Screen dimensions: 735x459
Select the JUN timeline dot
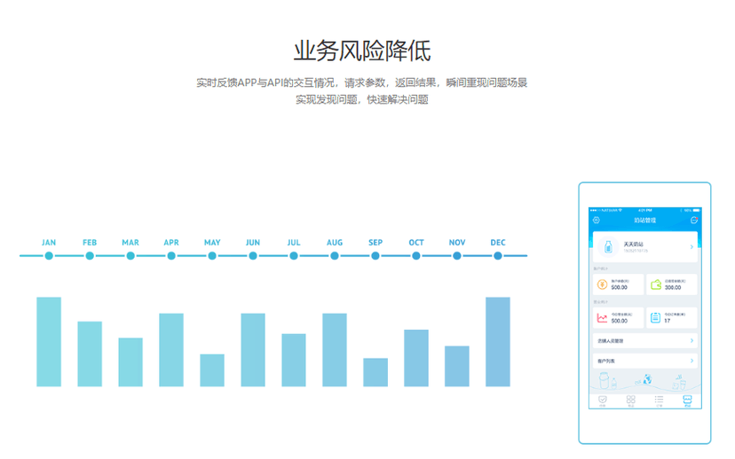click(x=253, y=256)
